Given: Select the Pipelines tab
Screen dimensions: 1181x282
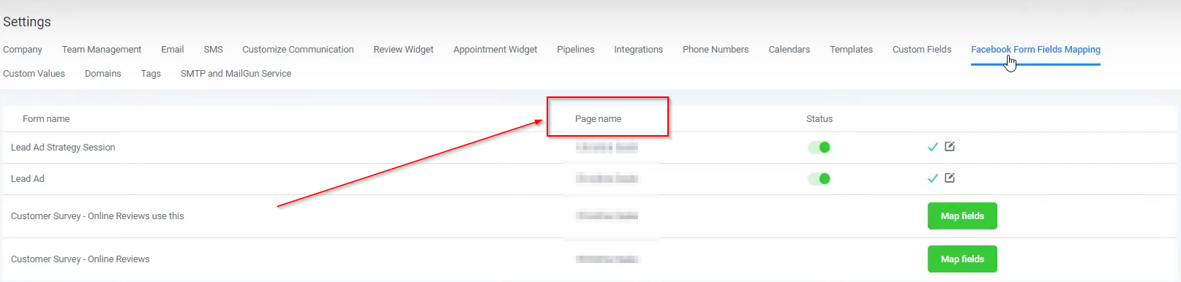Looking at the screenshot, I should click(575, 50).
